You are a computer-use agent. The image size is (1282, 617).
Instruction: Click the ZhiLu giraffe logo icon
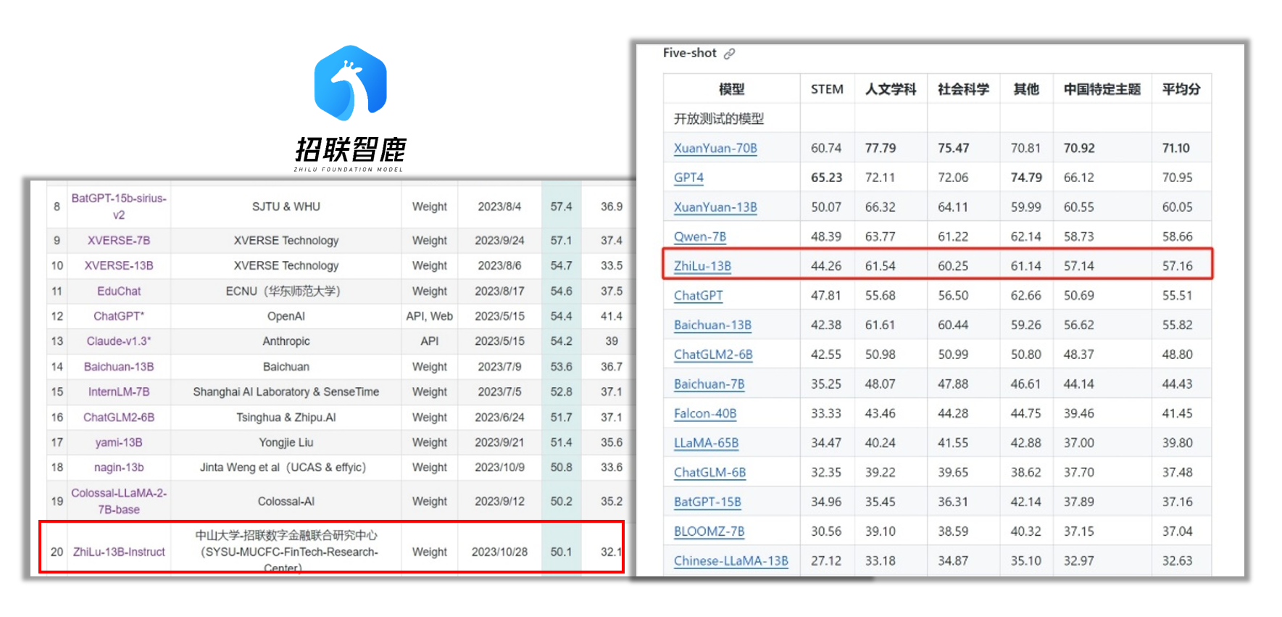pyautogui.click(x=350, y=83)
